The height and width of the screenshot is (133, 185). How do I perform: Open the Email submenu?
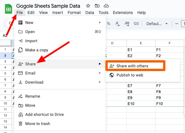click(100, 73)
